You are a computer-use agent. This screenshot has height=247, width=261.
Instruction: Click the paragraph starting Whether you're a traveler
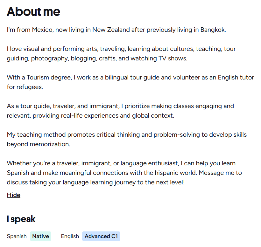point(124,173)
